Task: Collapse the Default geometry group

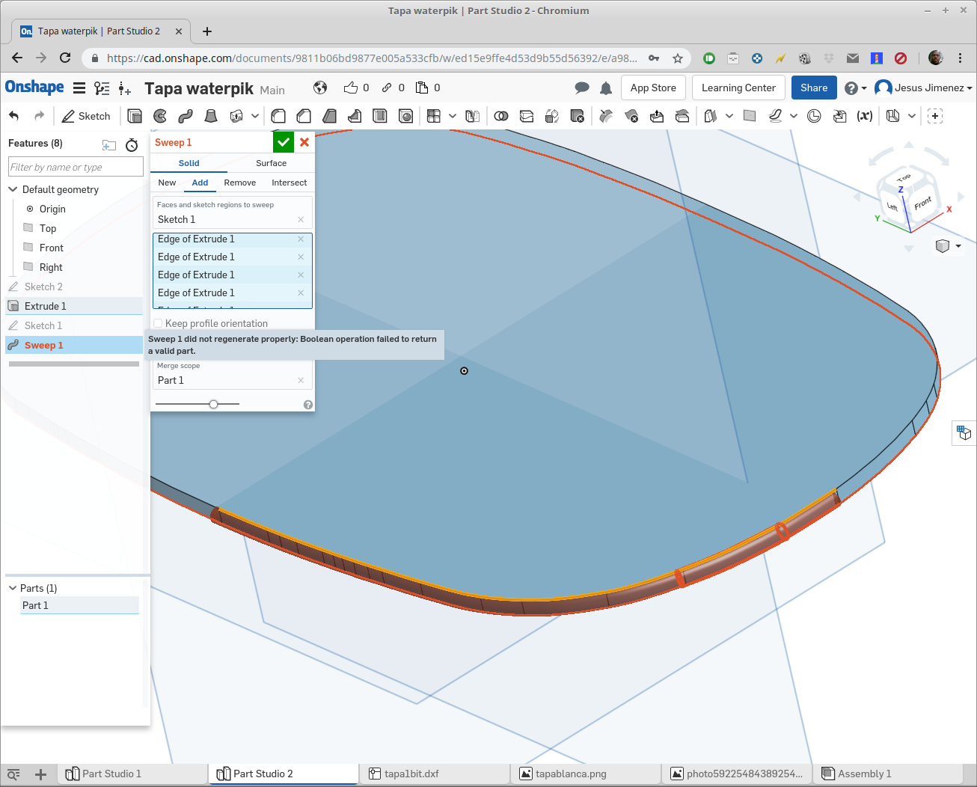Action: [13, 189]
